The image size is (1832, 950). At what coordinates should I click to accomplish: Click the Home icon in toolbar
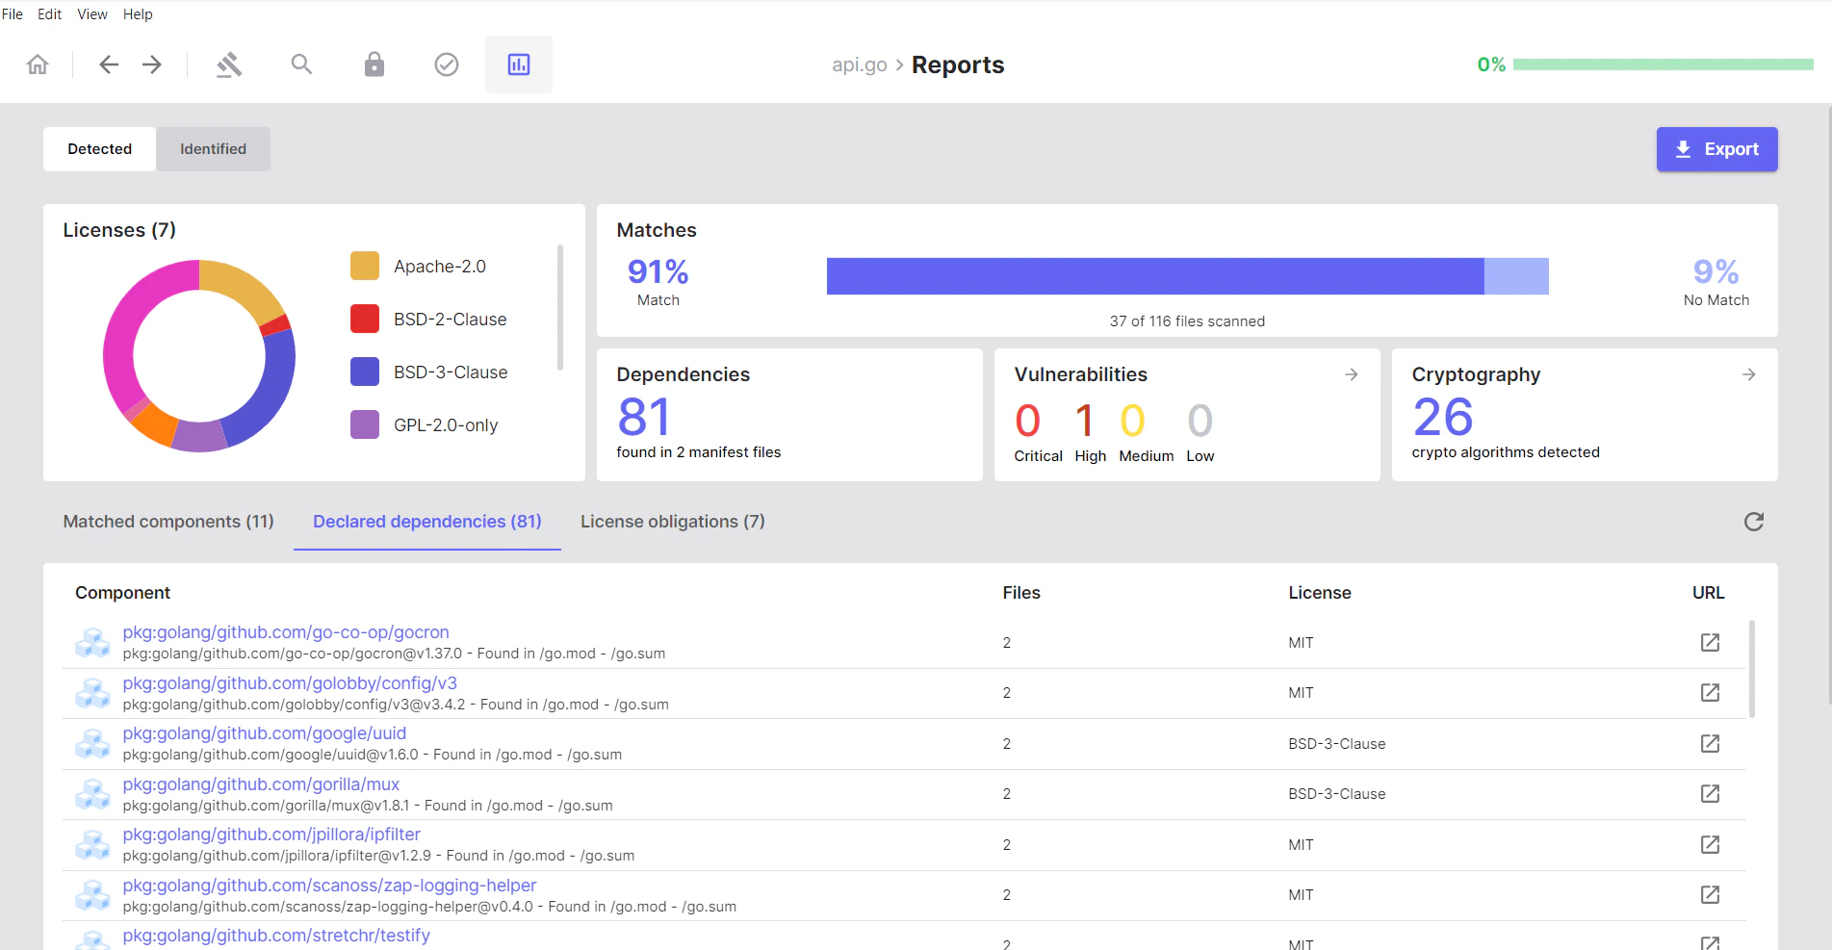[38, 64]
